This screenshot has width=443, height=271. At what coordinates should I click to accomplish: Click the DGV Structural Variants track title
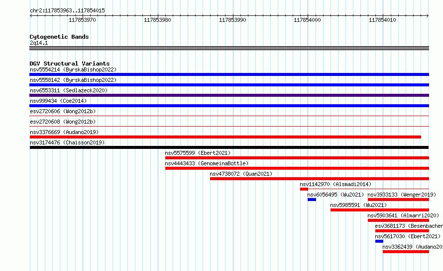click(x=70, y=64)
